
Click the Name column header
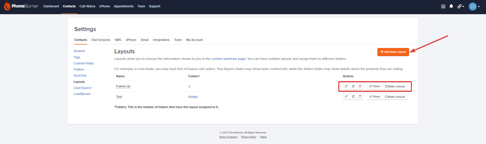click(120, 76)
